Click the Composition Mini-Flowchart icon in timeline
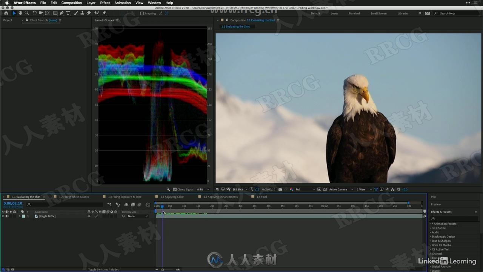The width and height of the screenshot is (483, 272). click(109, 204)
